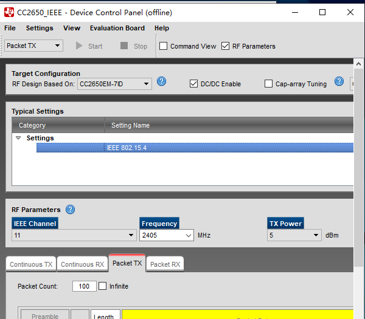This screenshot has height=319, width=365.
Task: Select the IEEE 802.15.4 setting row
Action: pos(195,148)
